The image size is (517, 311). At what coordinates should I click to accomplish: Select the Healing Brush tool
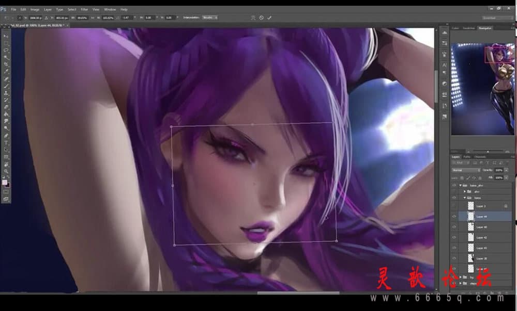[x=6, y=79]
